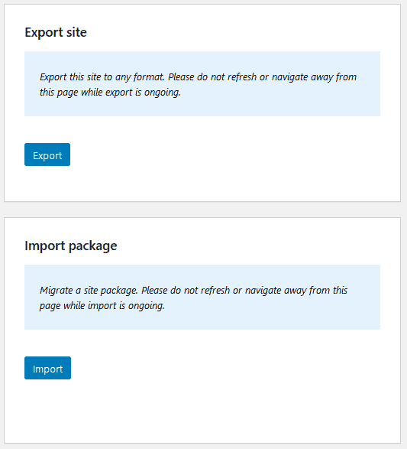Click "Migrate a site package" text

pyautogui.click(x=89, y=291)
